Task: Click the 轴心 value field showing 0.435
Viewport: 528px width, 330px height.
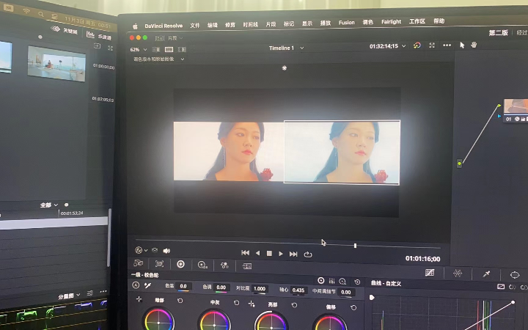Action: coord(298,290)
